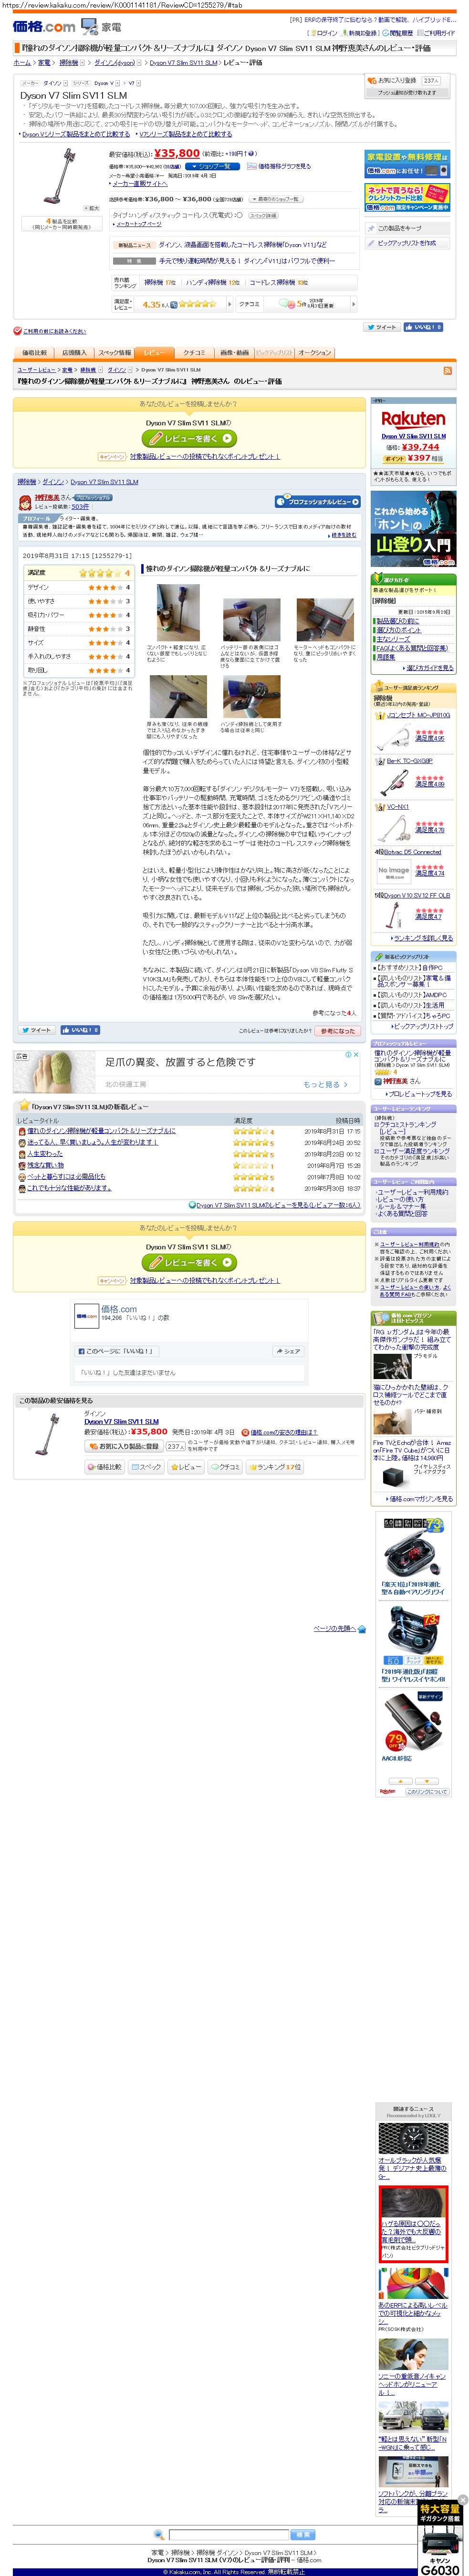Open the もっと見る link in the foot nail ad
This screenshot has height=2576, width=469.
[x=326, y=1084]
